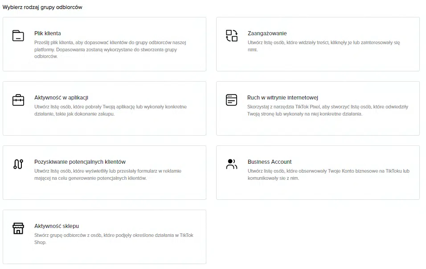Click the lead generation path icon
Image resolution: width=426 pixels, height=269 pixels.
tap(18, 164)
